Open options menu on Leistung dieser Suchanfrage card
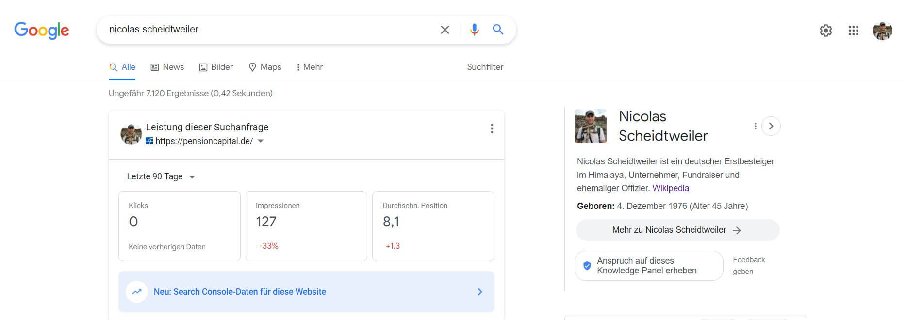The width and height of the screenshot is (906, 320). click(x=492, y=128)
